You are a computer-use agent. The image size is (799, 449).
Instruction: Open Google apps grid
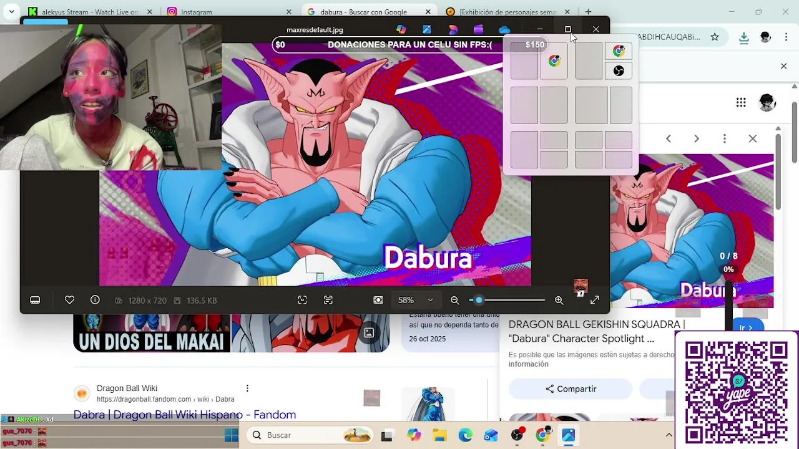pyautogui.click(x=741, y=102)
